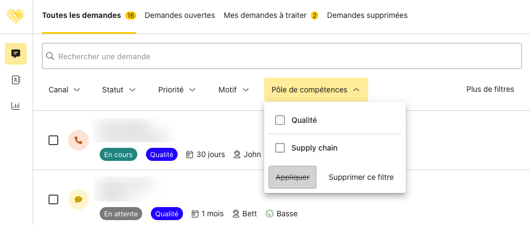The image size is (530, 225).
Task: Click the low priority icon beside Basse
Action: 269,214
